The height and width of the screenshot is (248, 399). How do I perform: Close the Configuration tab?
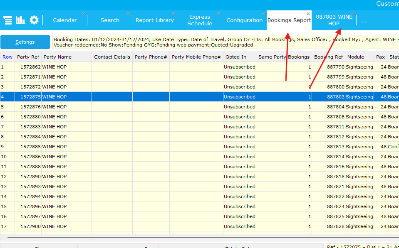(263, 14)
